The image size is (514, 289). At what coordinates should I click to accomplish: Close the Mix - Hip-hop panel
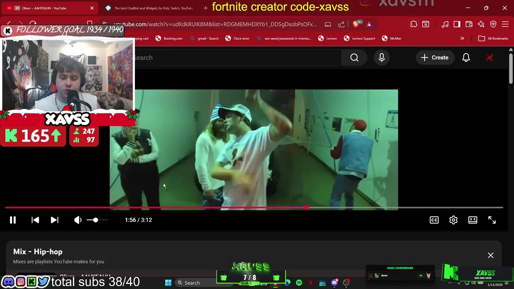coord(491,255)
